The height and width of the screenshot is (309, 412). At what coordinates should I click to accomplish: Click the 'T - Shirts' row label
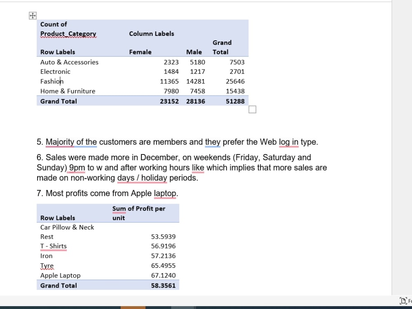[53, 246]
